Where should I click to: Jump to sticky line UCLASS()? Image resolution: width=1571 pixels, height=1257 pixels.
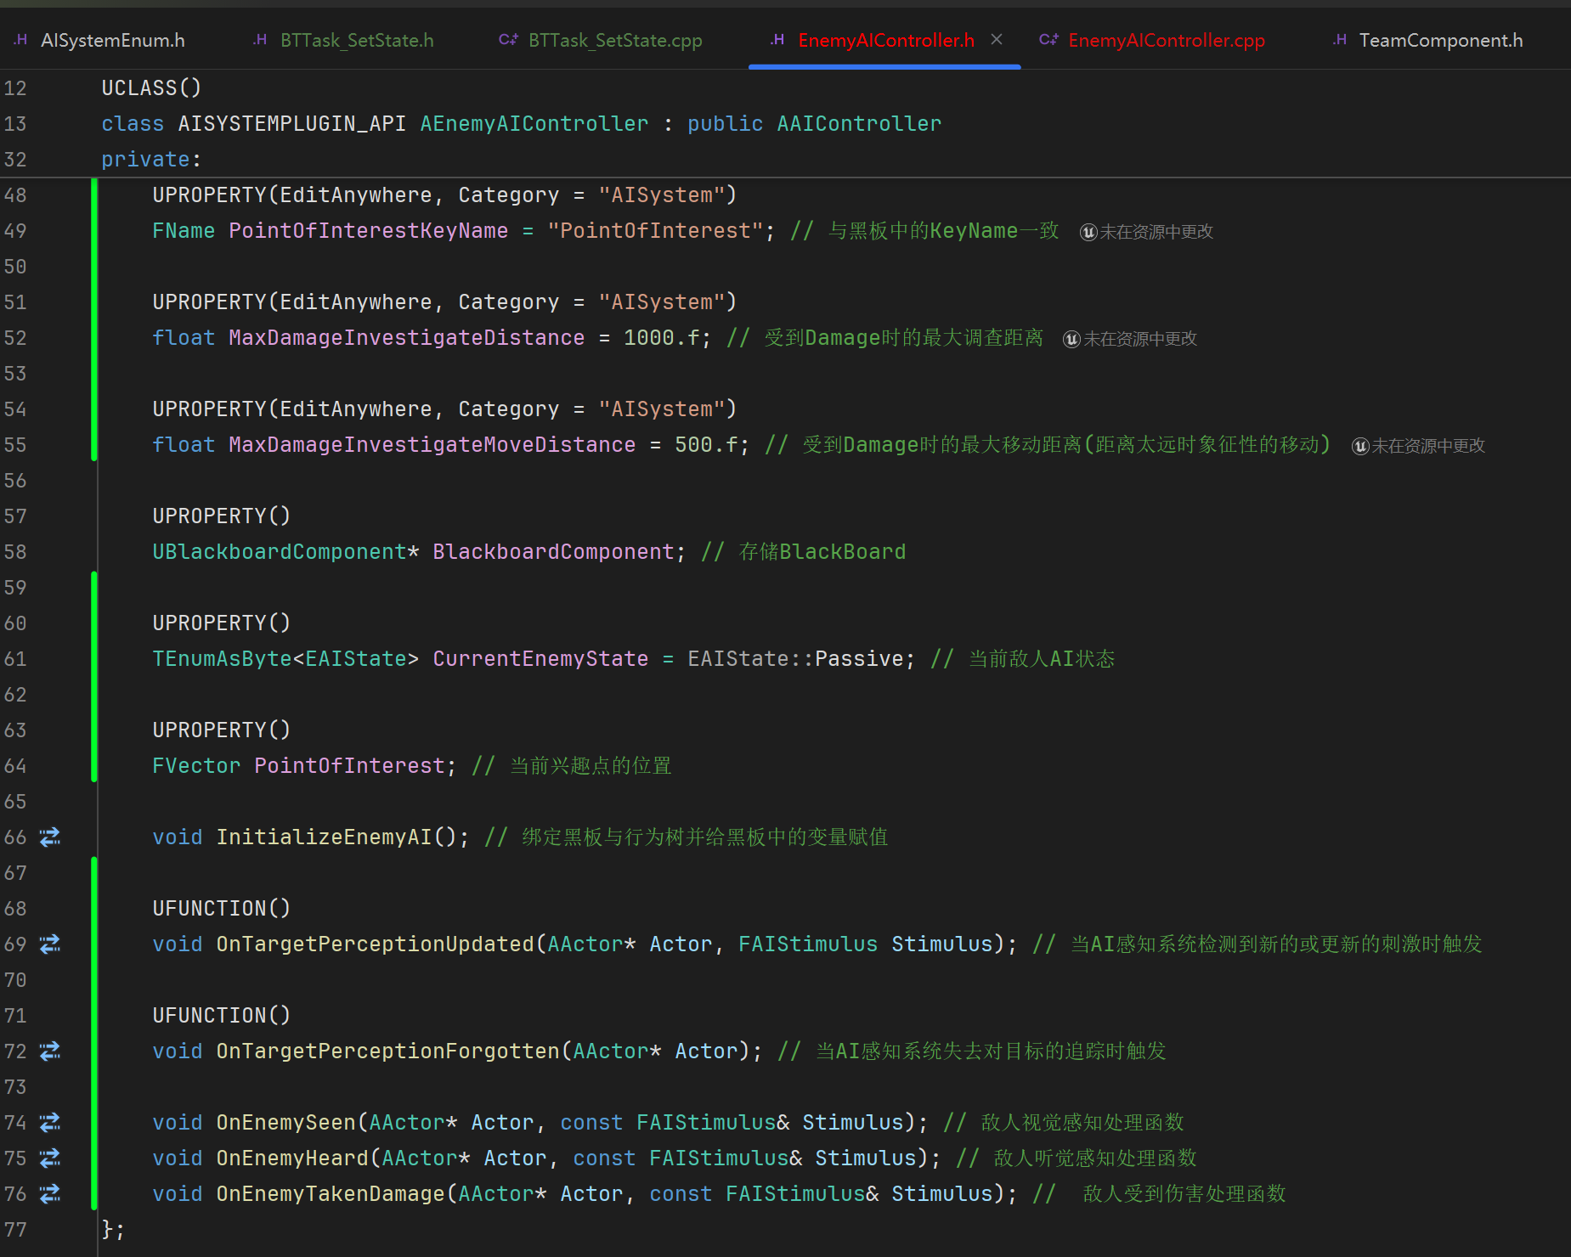click(x=151, y=88)
